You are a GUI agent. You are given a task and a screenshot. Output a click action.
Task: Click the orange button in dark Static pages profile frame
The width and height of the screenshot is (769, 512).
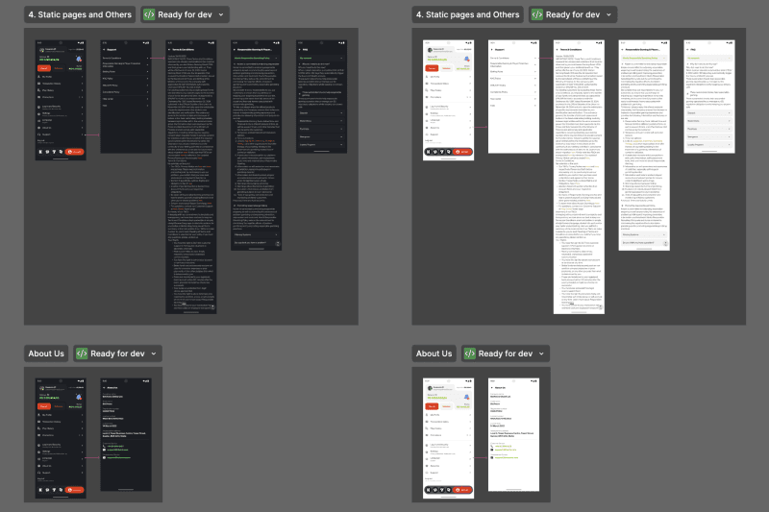tap(44, 68)
